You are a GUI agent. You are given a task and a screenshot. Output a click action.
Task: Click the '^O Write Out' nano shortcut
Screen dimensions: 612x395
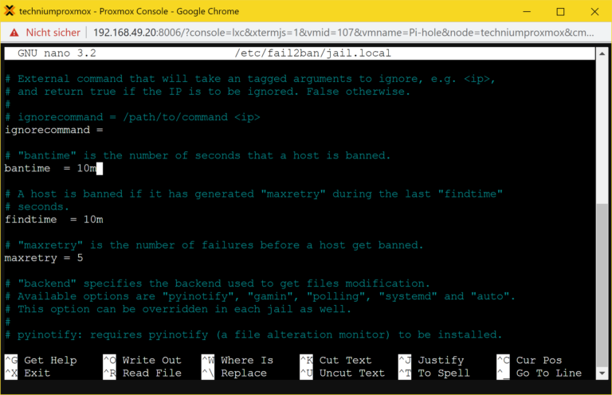[142, 360]
